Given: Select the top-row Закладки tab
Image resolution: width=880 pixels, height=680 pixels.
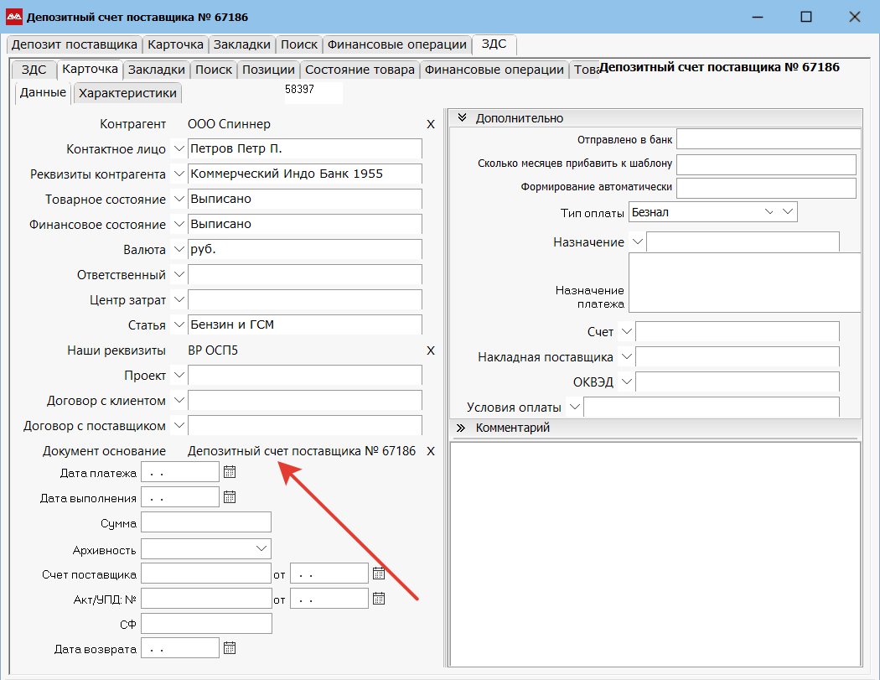Looking at the screenshot, I should point(242,44).
